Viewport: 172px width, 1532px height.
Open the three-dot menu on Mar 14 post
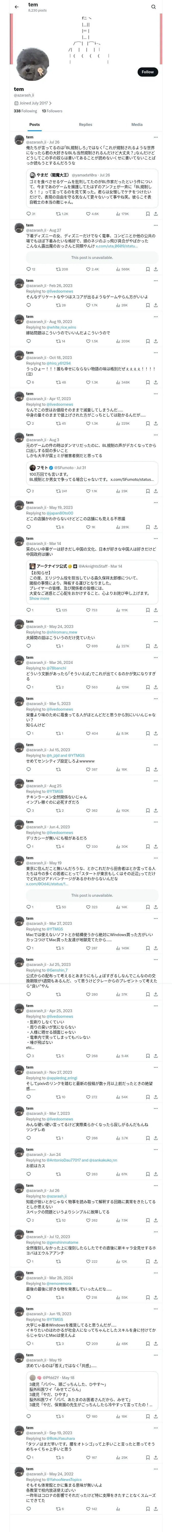[155, 538]
